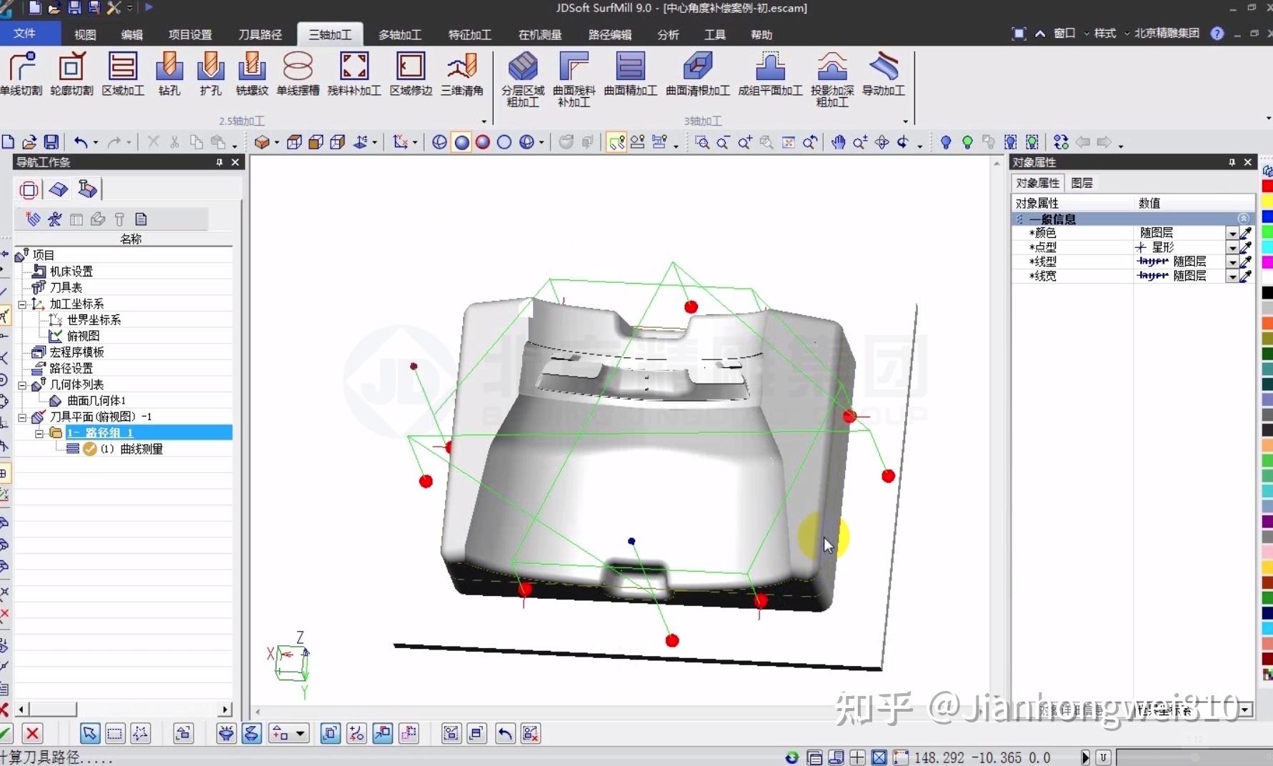Screen dimensions: 1273x766
Task: Pin the 对象属性 panel
Action: pyautogui.click(x=1232, y=162)
